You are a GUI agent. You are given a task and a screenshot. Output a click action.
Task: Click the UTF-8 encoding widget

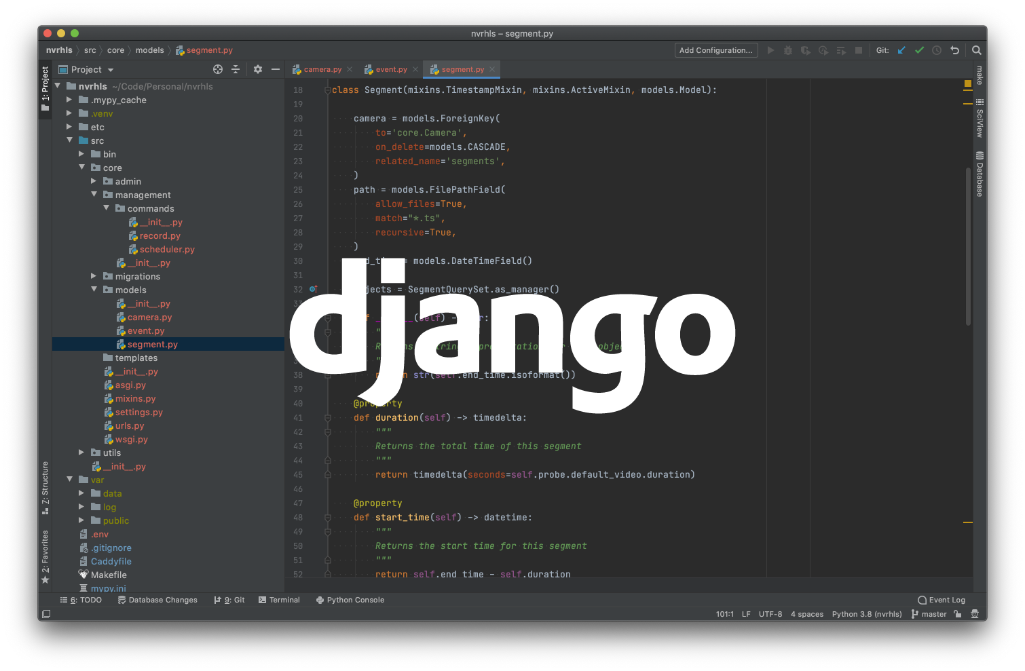[770, 614]
